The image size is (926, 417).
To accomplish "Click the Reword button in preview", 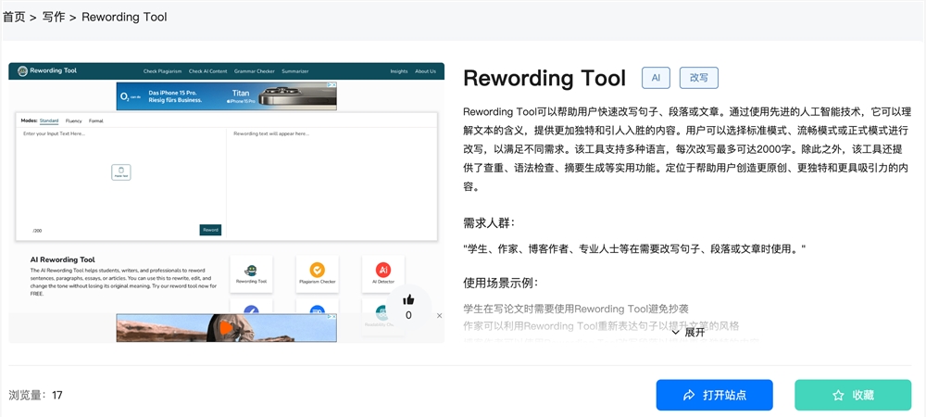I will click(x=210, y=230).
